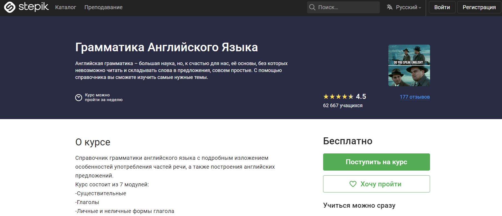The height and width of the screenshot is (216, 502).
Task: Click -Личные и неличные формы глагола line
Action: (x=125, y=211)
